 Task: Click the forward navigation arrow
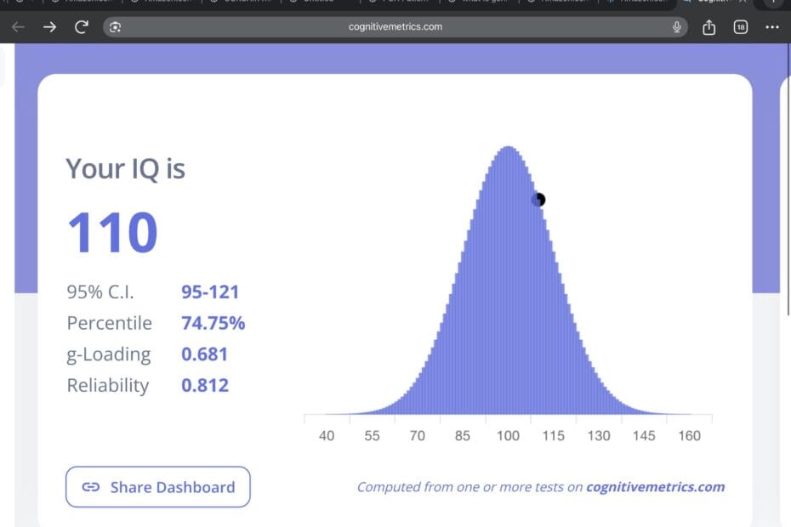tap(49, 26)
